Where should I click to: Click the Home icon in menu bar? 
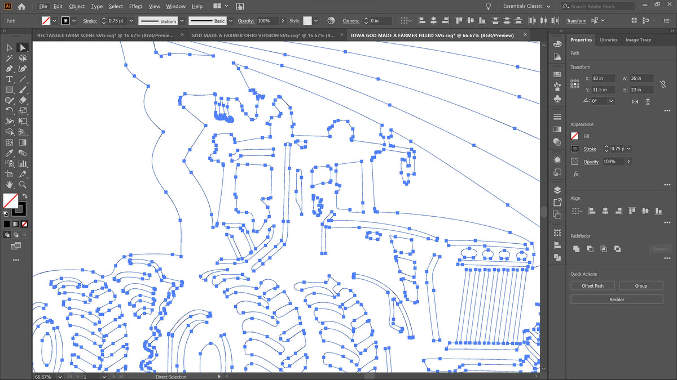tap(21, 7)
